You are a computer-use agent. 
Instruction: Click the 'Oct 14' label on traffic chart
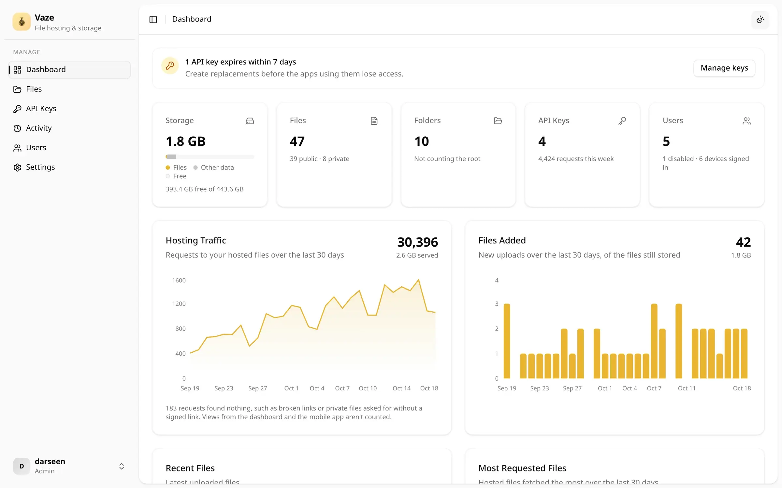401,388
